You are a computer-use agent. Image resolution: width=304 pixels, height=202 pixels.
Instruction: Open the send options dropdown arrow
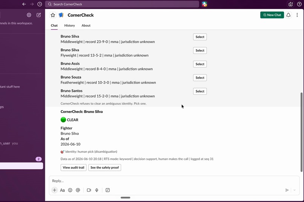(295, 190)
